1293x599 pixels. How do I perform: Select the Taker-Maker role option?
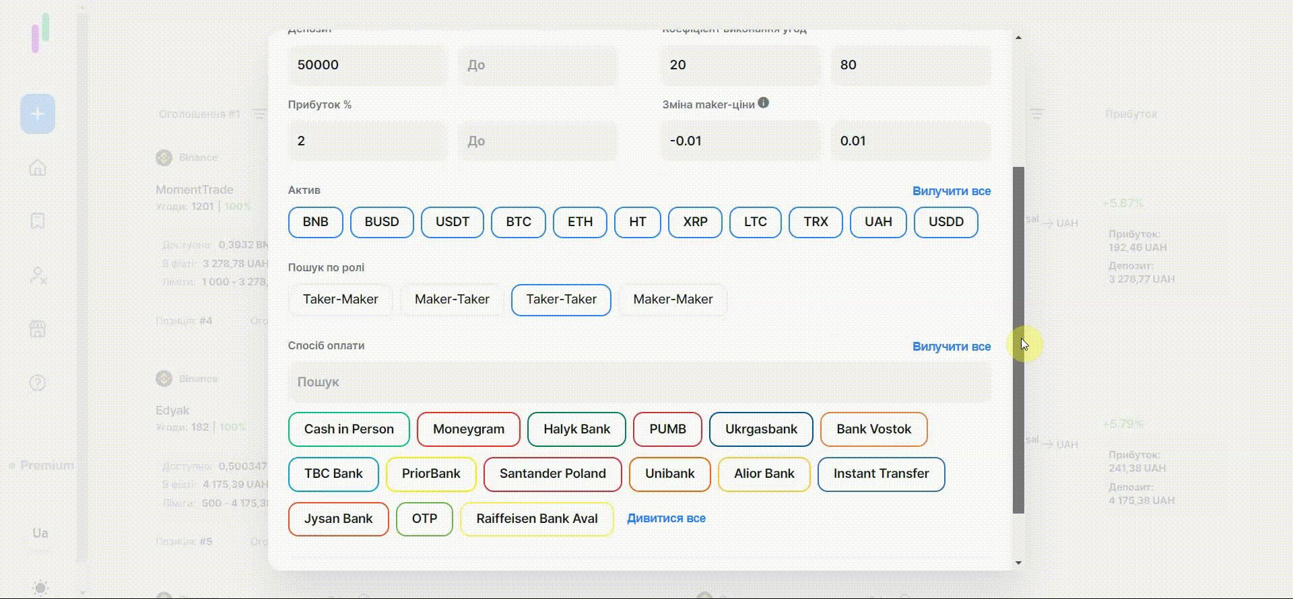pos(340,299)
